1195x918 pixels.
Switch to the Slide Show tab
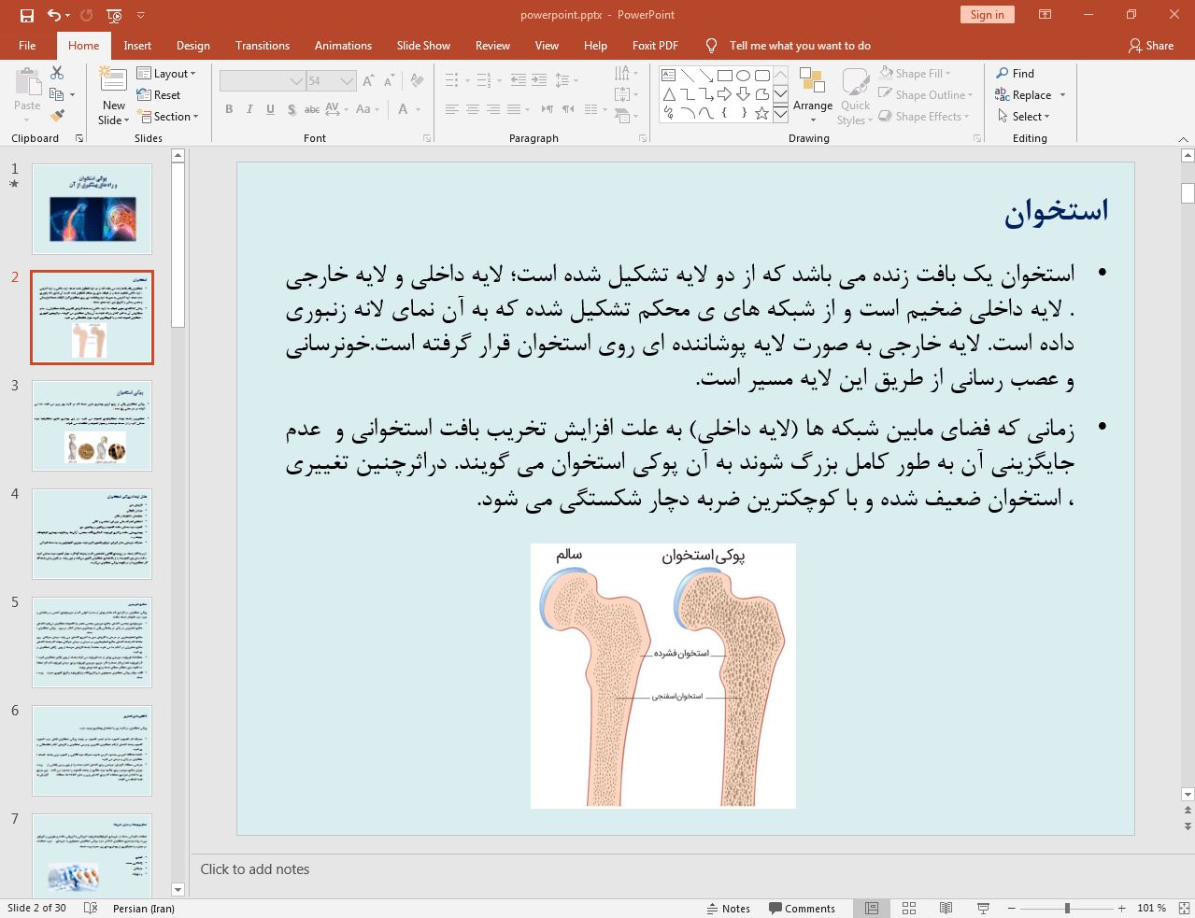(x=423, y=46)
